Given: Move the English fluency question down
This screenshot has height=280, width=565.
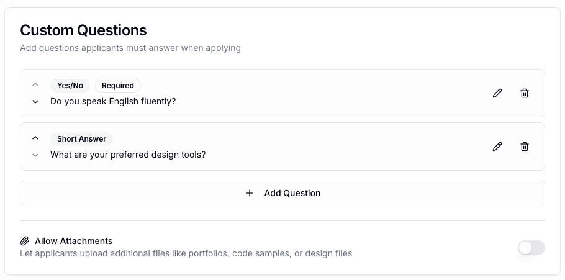Looking at the screenshot, I should point(35,101).
